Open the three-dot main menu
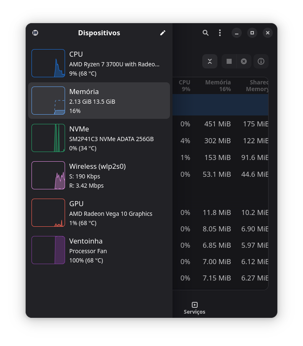 tap(220, 33)
